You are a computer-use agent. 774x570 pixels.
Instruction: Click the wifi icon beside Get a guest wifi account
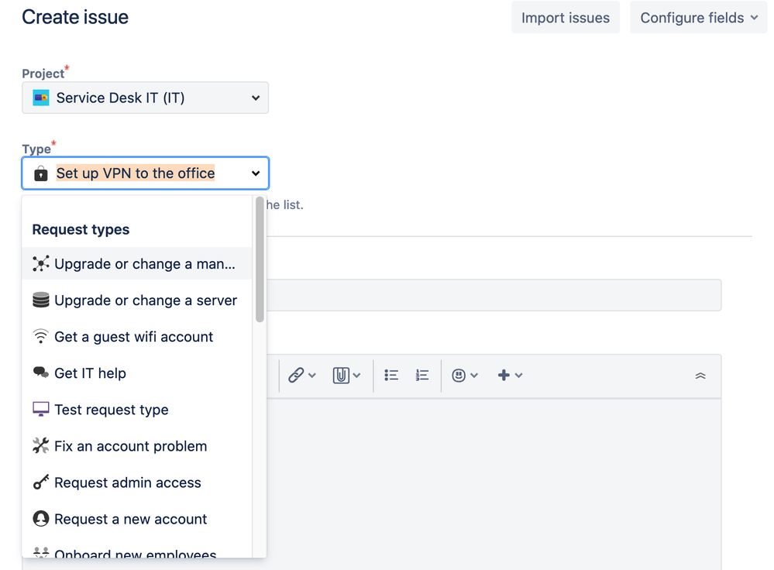[x=41, y=336]
